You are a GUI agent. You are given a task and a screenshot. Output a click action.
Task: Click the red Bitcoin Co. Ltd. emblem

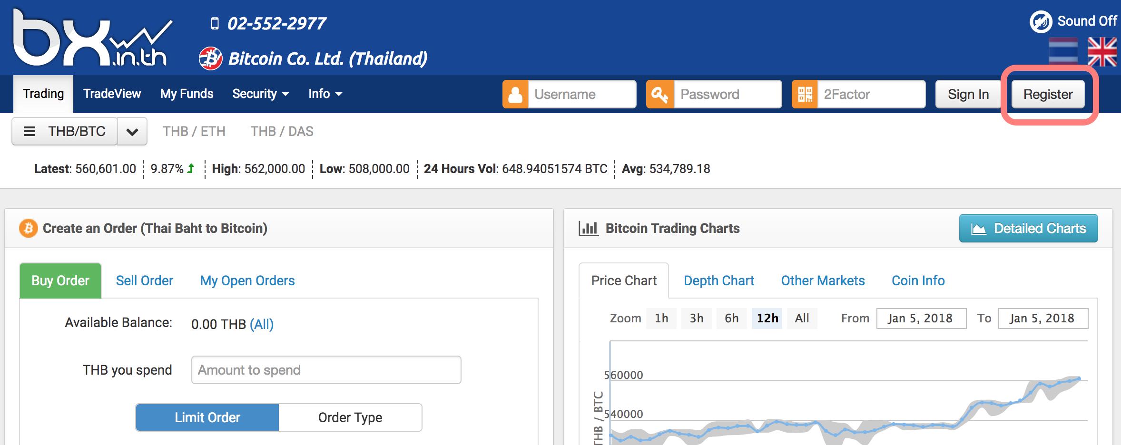click(210, 58)
